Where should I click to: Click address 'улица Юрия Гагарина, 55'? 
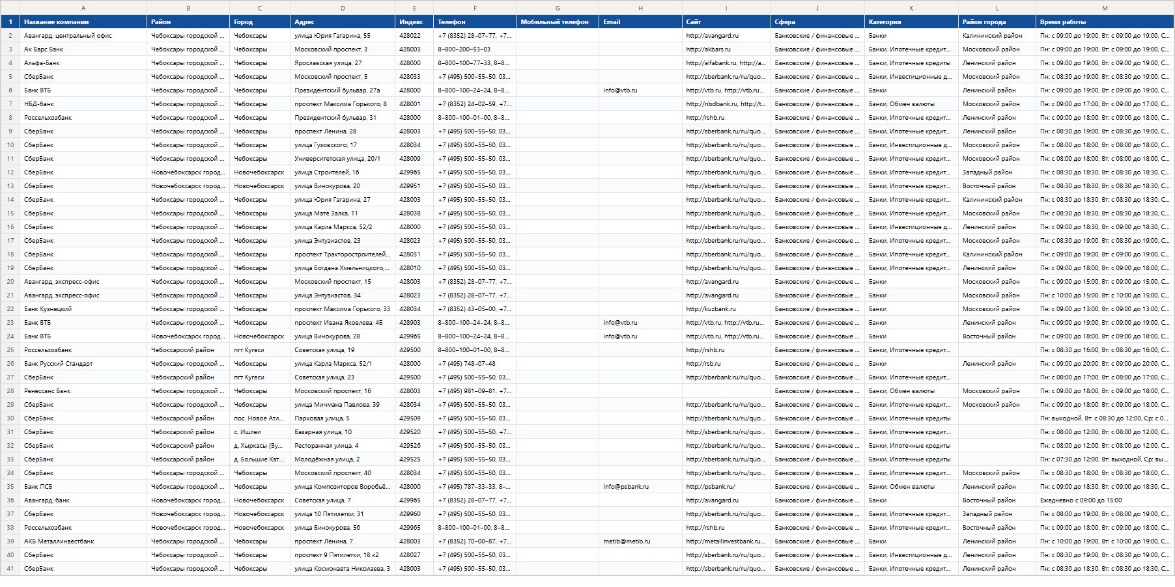tap(343, 36)
